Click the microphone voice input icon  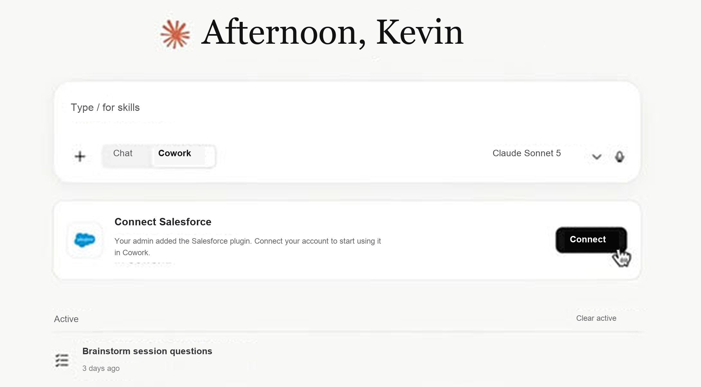620,157
